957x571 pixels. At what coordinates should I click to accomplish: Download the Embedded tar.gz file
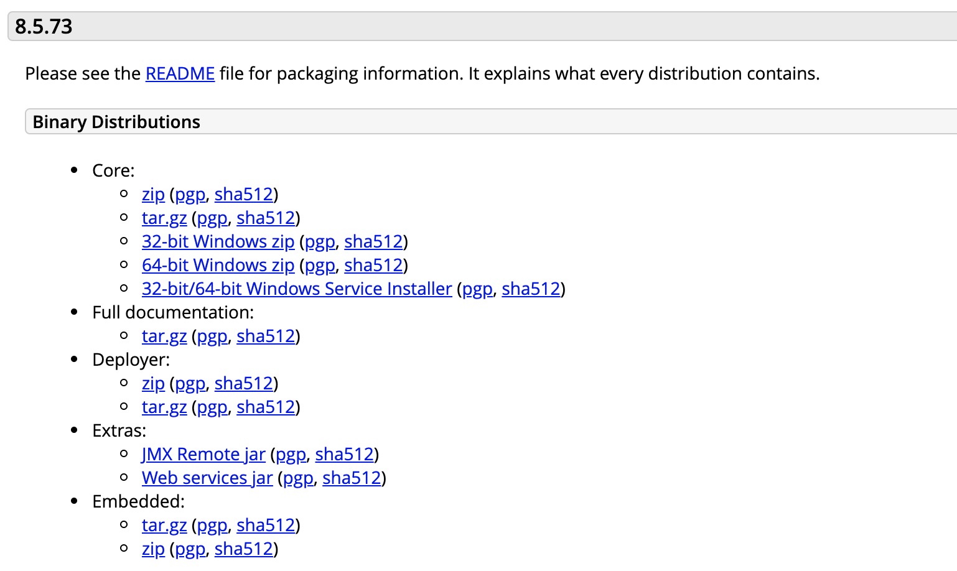pyautogui.click(x=164, y=525)
